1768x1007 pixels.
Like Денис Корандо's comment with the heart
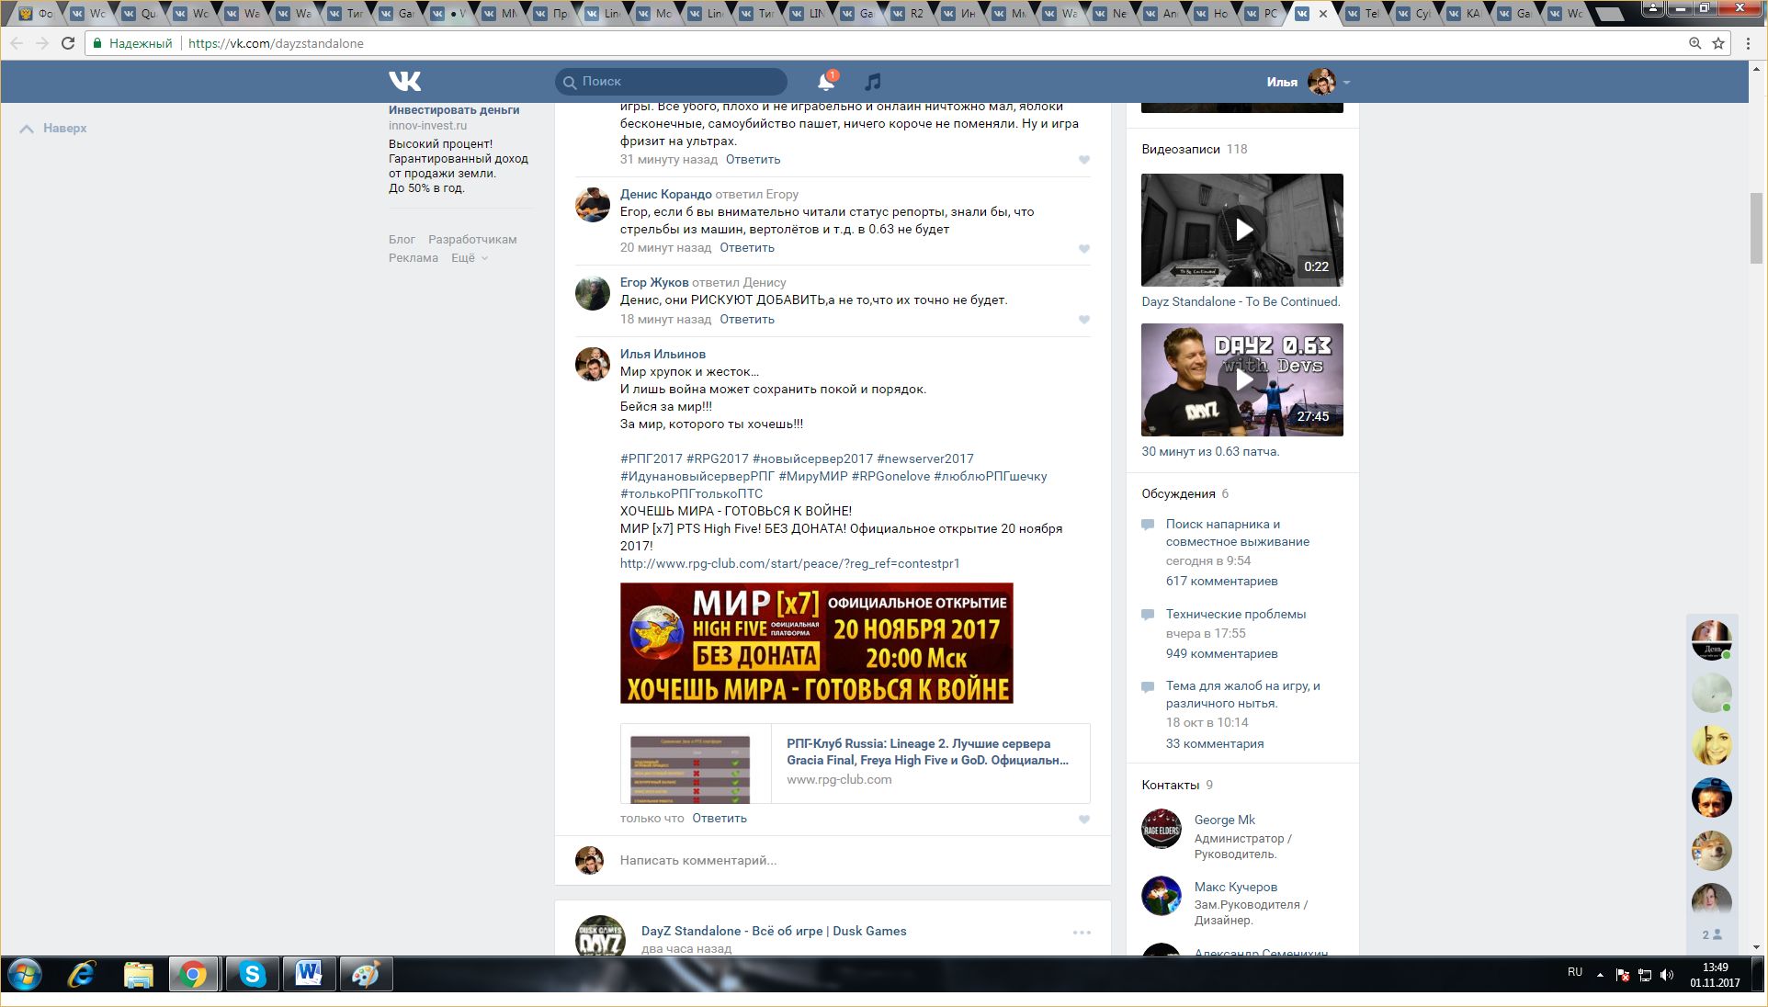(1084, 249)
